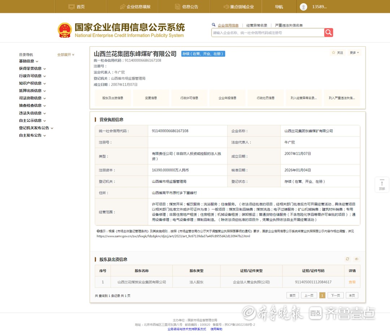
Task: Click the 变更信息 quick link button
Action: coord(151,98)
